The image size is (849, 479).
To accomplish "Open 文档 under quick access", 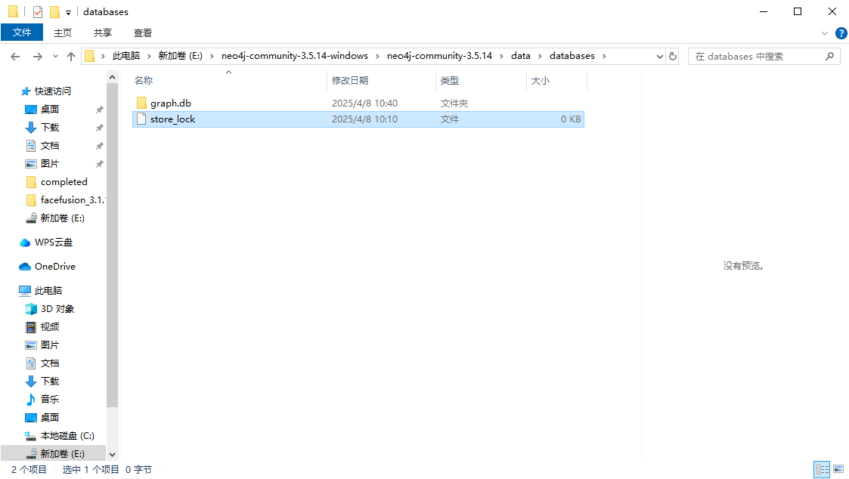I will 50,146.
